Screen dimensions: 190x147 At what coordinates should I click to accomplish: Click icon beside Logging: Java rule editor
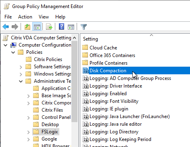click(x=86, y=124)
